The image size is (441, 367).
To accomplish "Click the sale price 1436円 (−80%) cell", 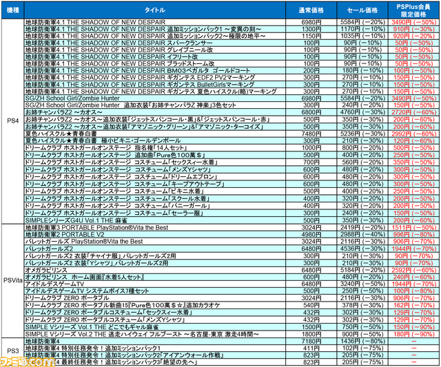I will tap(362, 342).
